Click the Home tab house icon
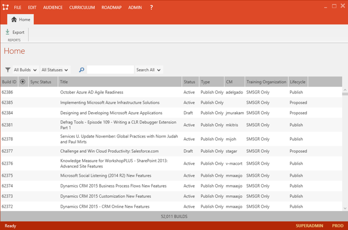The height and width of the screenshot is (230, 348). pos(14,20)
